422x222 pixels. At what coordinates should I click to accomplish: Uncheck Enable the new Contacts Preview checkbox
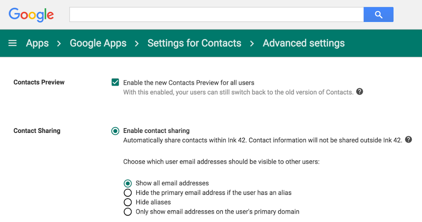coord(115,82)
